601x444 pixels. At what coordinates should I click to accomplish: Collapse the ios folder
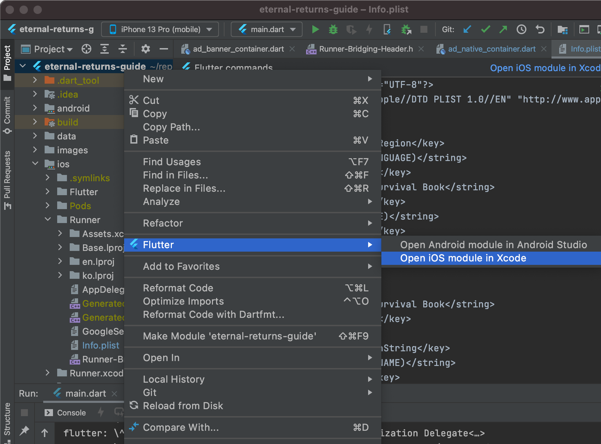35,163
